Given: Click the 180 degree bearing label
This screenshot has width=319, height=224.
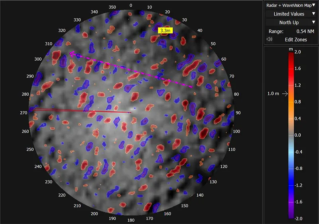Looking at the screenshot, I should [x=130, y=220].
